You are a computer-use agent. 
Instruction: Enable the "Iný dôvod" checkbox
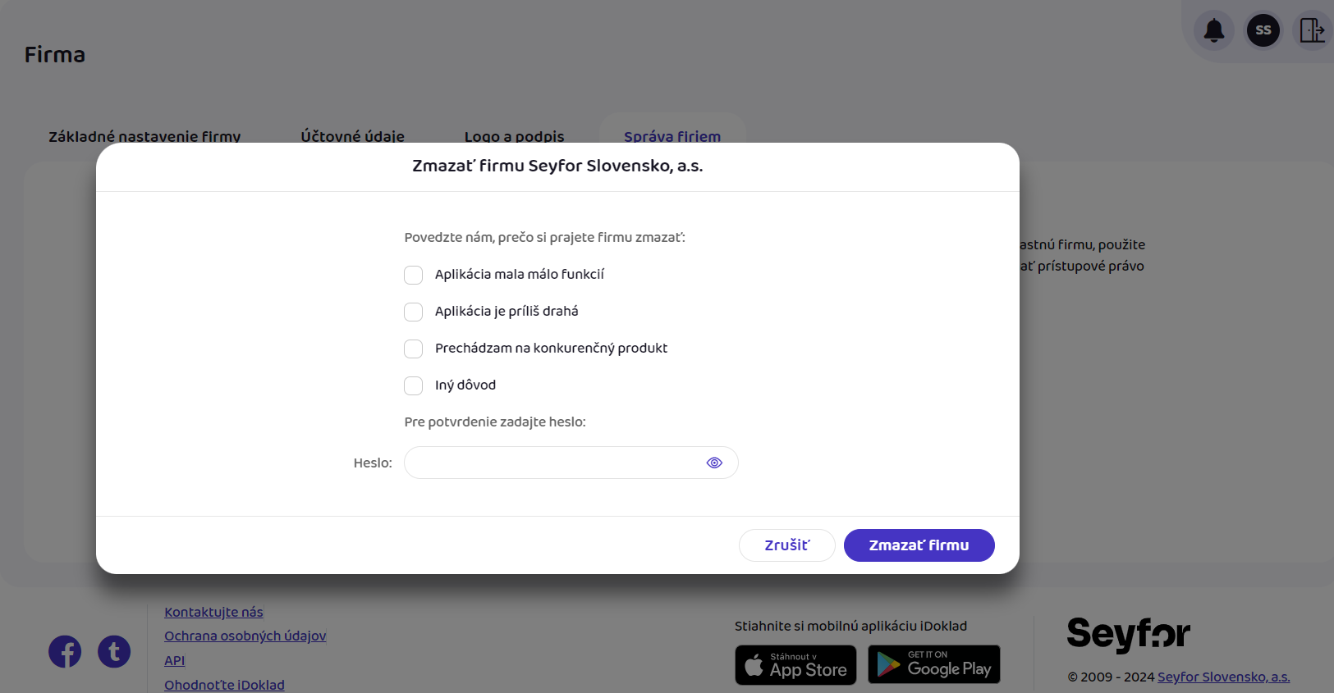pyautogui.click(x=414, y=385)
